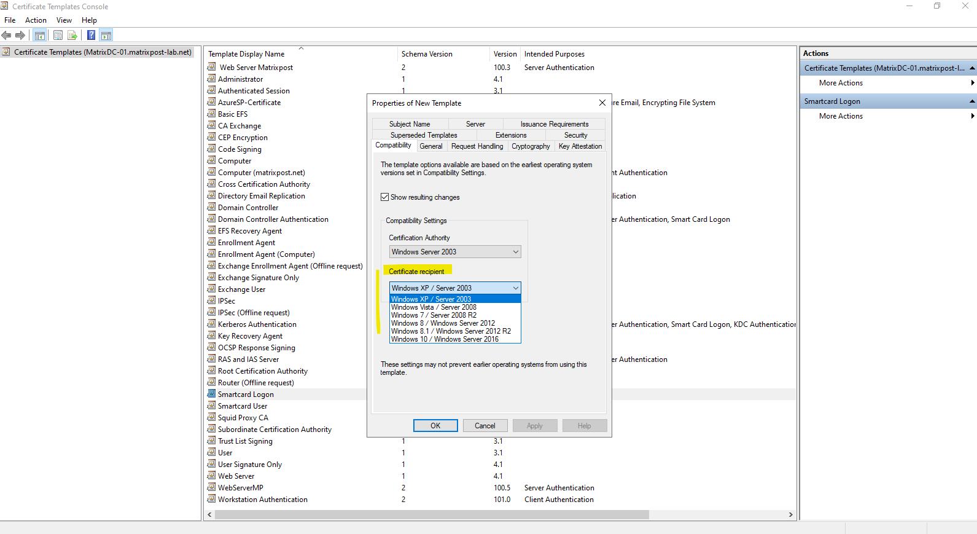Open Help via the blue question mark icon
The image size is (977, 534).
point(91,36)
